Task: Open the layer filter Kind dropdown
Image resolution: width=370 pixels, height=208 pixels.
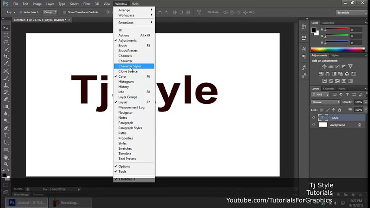Action: point(320,94)
